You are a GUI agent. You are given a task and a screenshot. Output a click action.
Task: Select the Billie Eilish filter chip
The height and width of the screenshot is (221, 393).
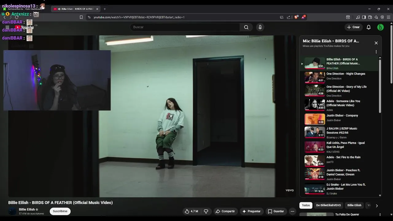click(354, 205)
